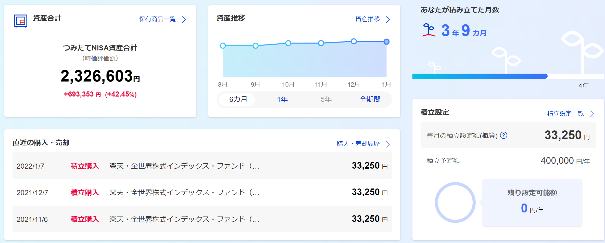The height and width of the screenshot is (243, 605).
Task: Open the 積立設定一覧 link
Action: [565, 113]
